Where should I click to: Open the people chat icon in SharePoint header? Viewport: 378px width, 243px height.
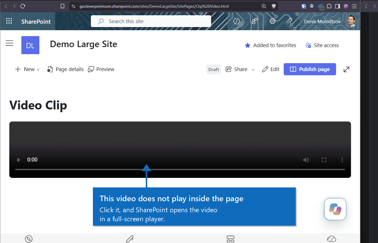point(255,21)
